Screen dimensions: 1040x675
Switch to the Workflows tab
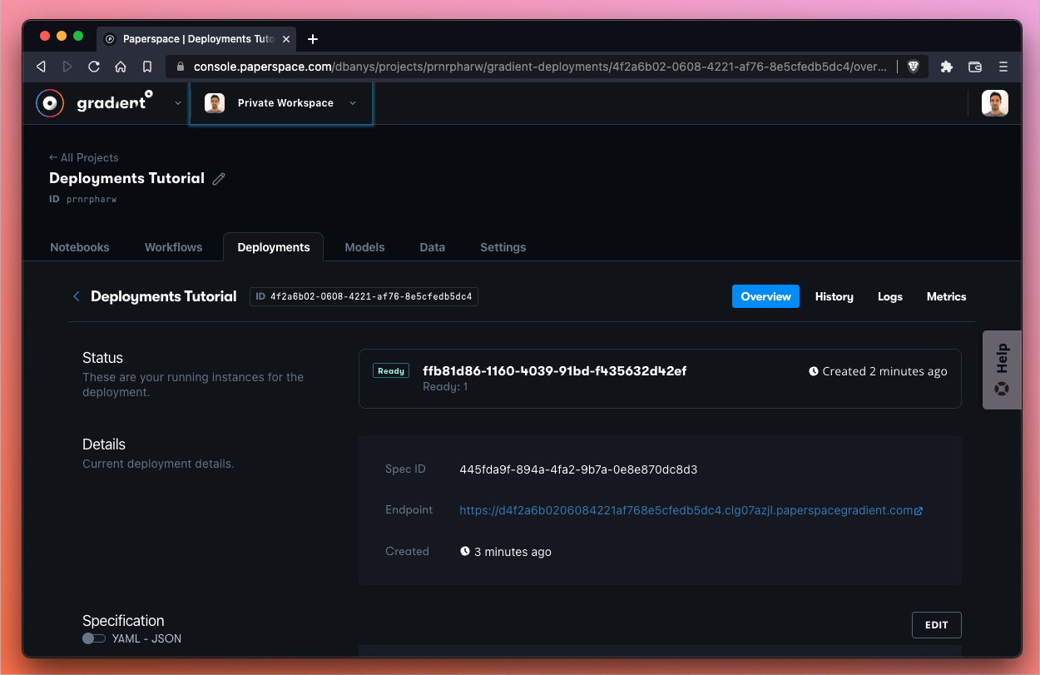tap(173, 247)
